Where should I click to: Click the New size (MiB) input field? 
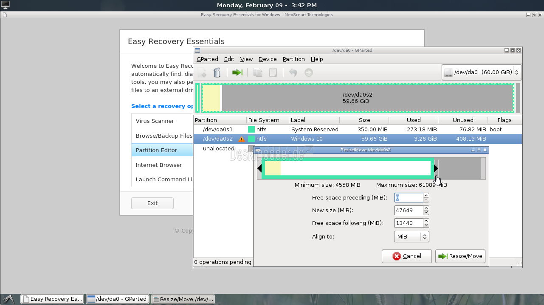409,210
